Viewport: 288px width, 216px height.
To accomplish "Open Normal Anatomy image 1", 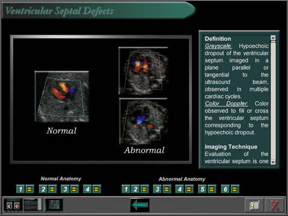I will [20, 189].
